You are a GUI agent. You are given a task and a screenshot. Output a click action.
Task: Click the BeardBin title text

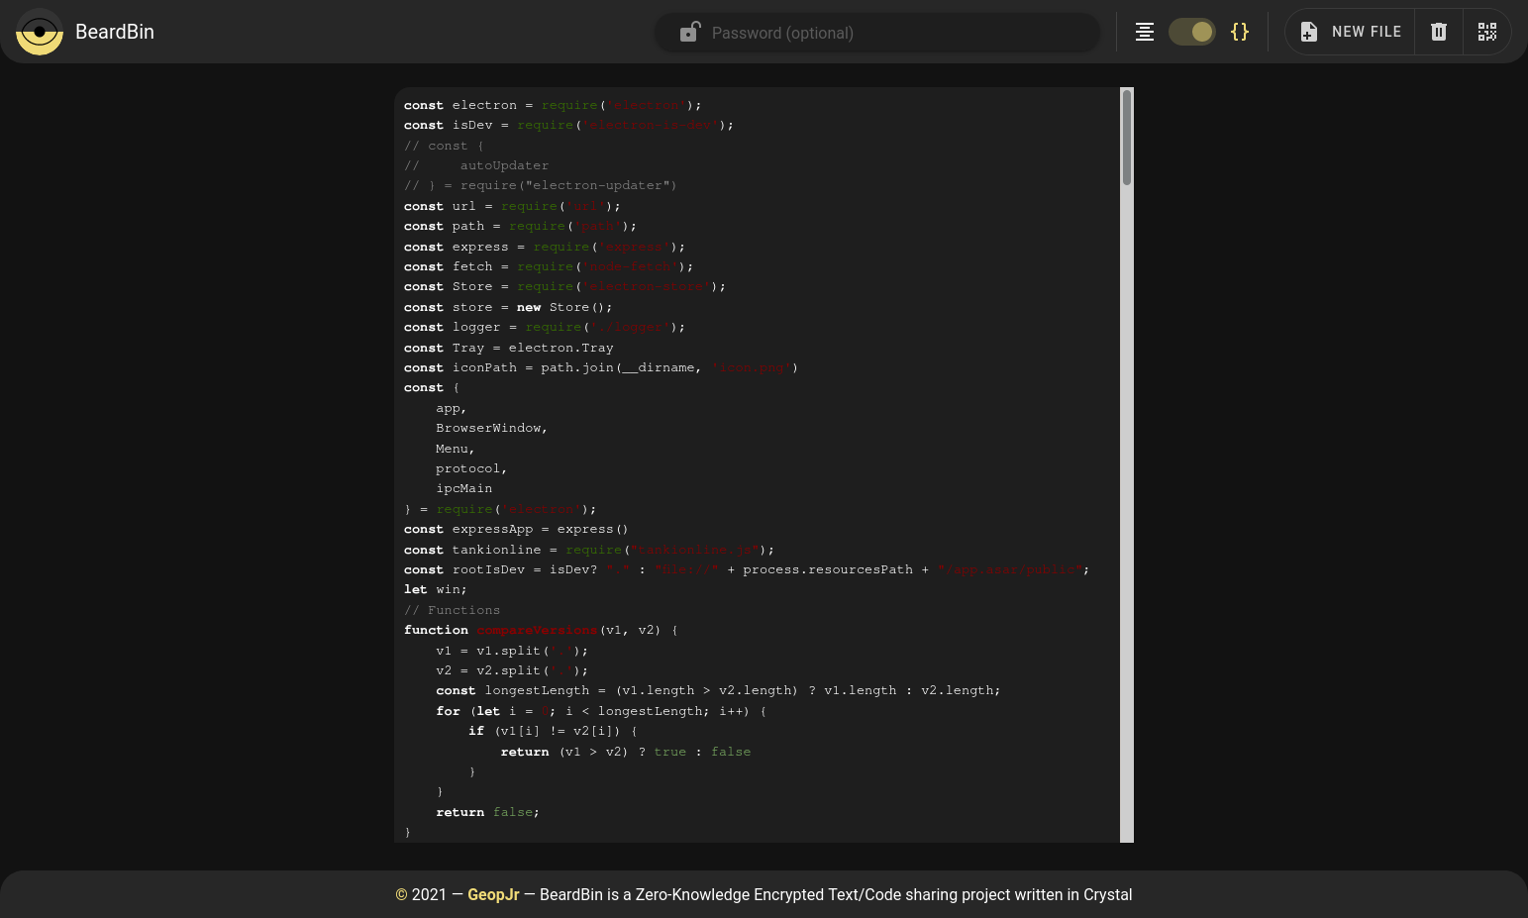(x=115, y=32)
